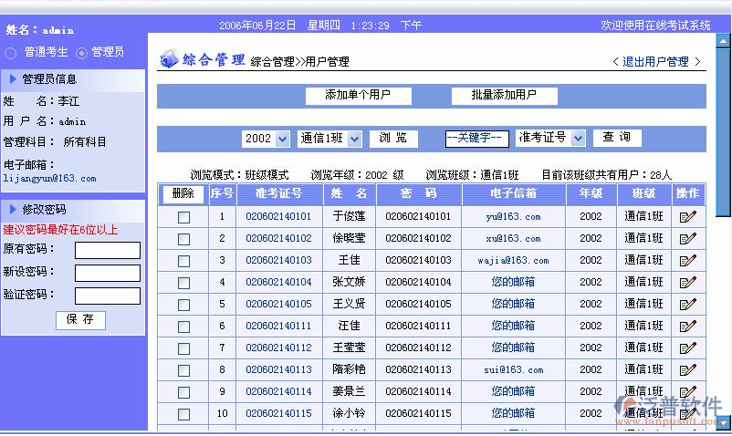This screenshot has width=732, height=436.
Task: Click the edit pencil icon for 徐晓莹
Action: 687,239
